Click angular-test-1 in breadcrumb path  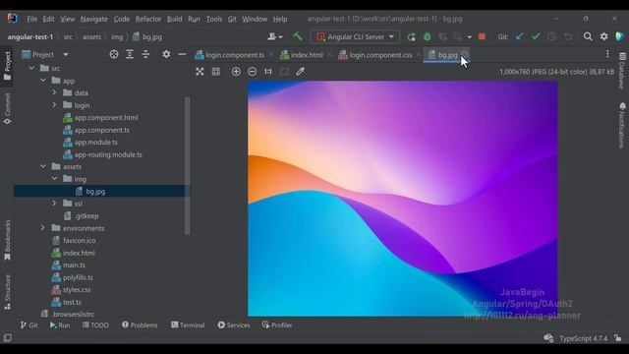point(30,37)
